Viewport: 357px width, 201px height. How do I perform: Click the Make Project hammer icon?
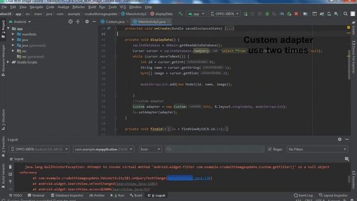point(180,13)
